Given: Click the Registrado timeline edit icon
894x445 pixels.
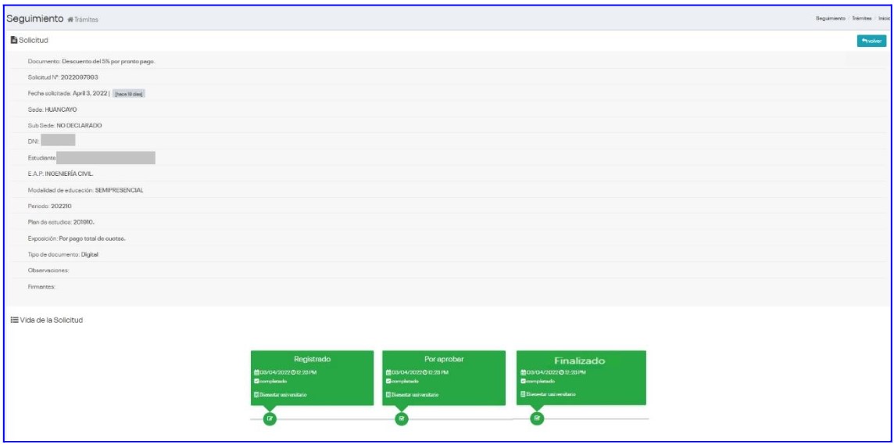Looking at the screenshot, I should (270, 418).
